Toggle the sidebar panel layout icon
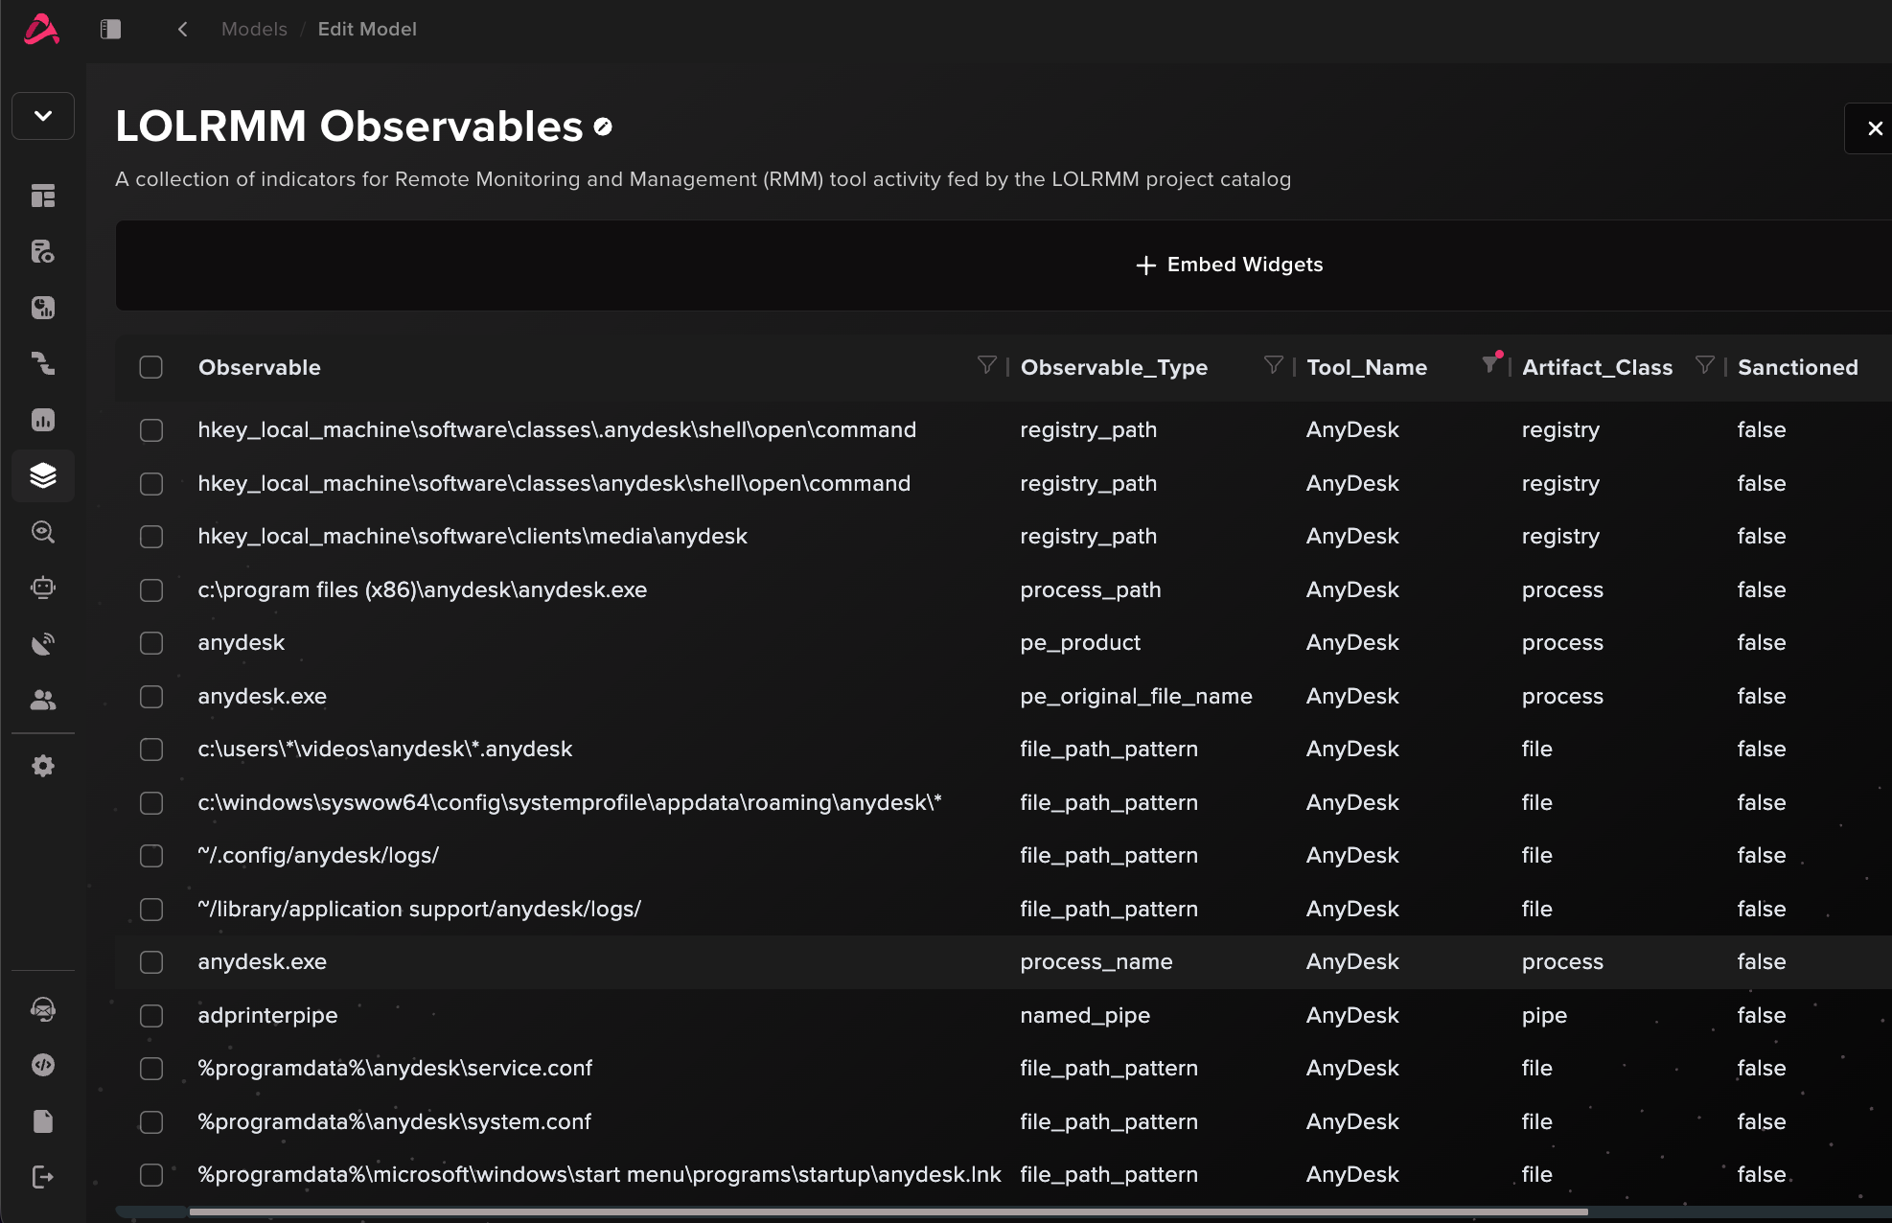The image size is (1892, 1223). click(111, 30)
